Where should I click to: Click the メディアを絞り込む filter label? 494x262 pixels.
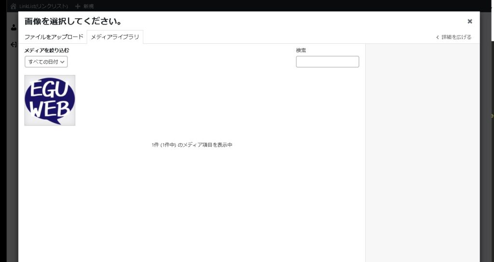pos(47,50)
